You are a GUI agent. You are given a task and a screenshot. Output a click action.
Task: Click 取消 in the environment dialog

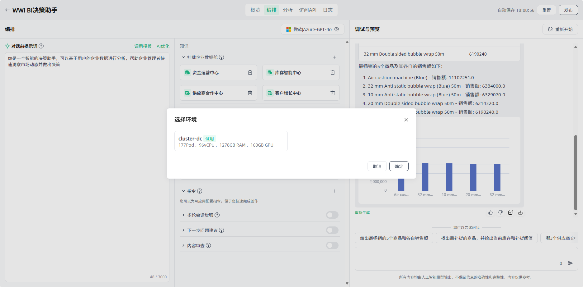(377, 166)
